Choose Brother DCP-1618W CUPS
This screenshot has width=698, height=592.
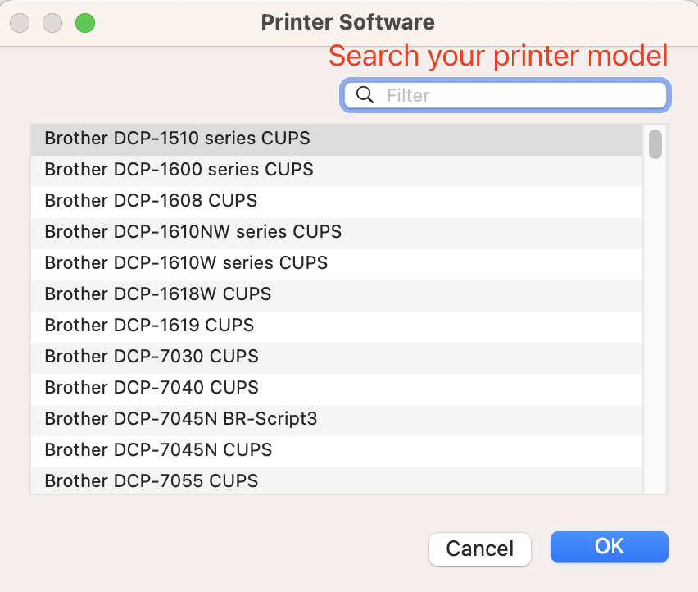(157, 294)
